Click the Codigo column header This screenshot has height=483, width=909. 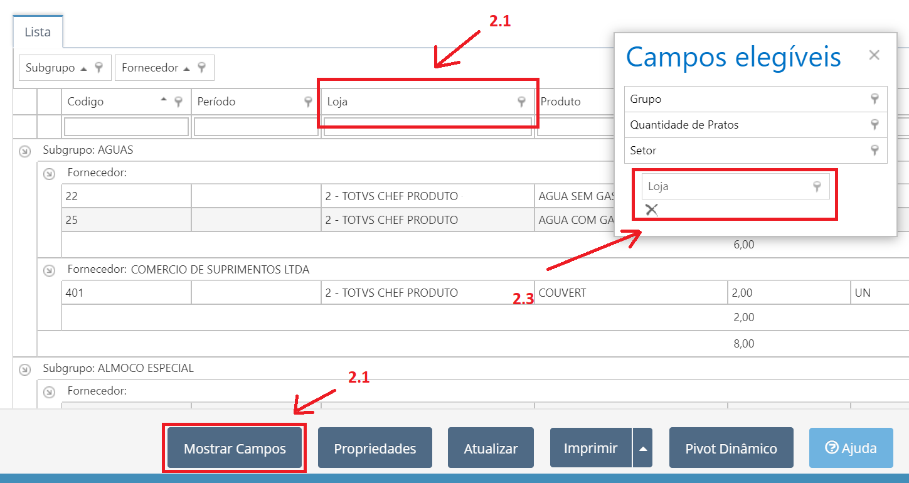tap(126, 102)
